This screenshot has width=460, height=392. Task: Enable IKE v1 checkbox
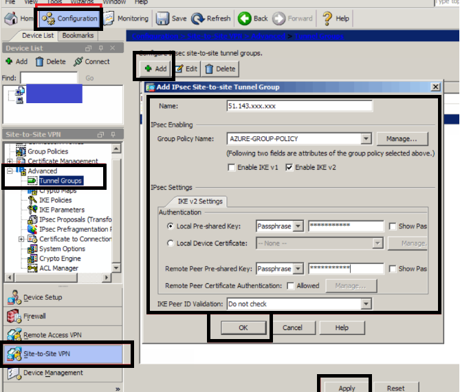[x=231, y=168]
